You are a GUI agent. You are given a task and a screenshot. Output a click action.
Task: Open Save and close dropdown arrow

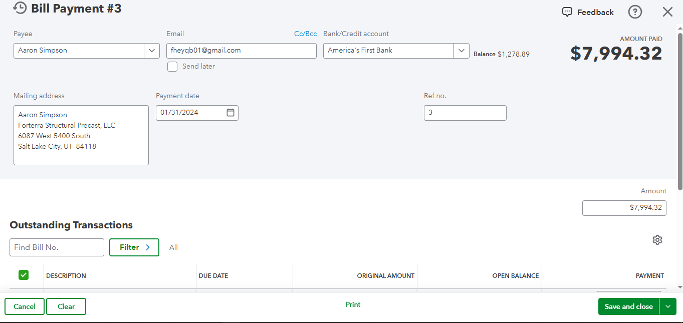pyautogui.click(x=668, y=306)
